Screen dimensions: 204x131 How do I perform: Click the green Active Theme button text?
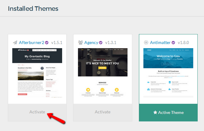point(171,113)
